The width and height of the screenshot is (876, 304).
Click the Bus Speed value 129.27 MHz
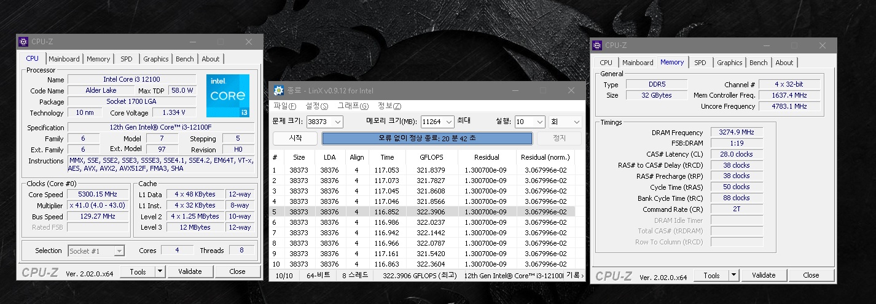(98, 216)
